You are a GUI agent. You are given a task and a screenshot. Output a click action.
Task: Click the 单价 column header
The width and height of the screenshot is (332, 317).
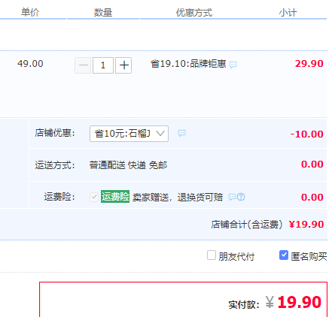point(30,12)
